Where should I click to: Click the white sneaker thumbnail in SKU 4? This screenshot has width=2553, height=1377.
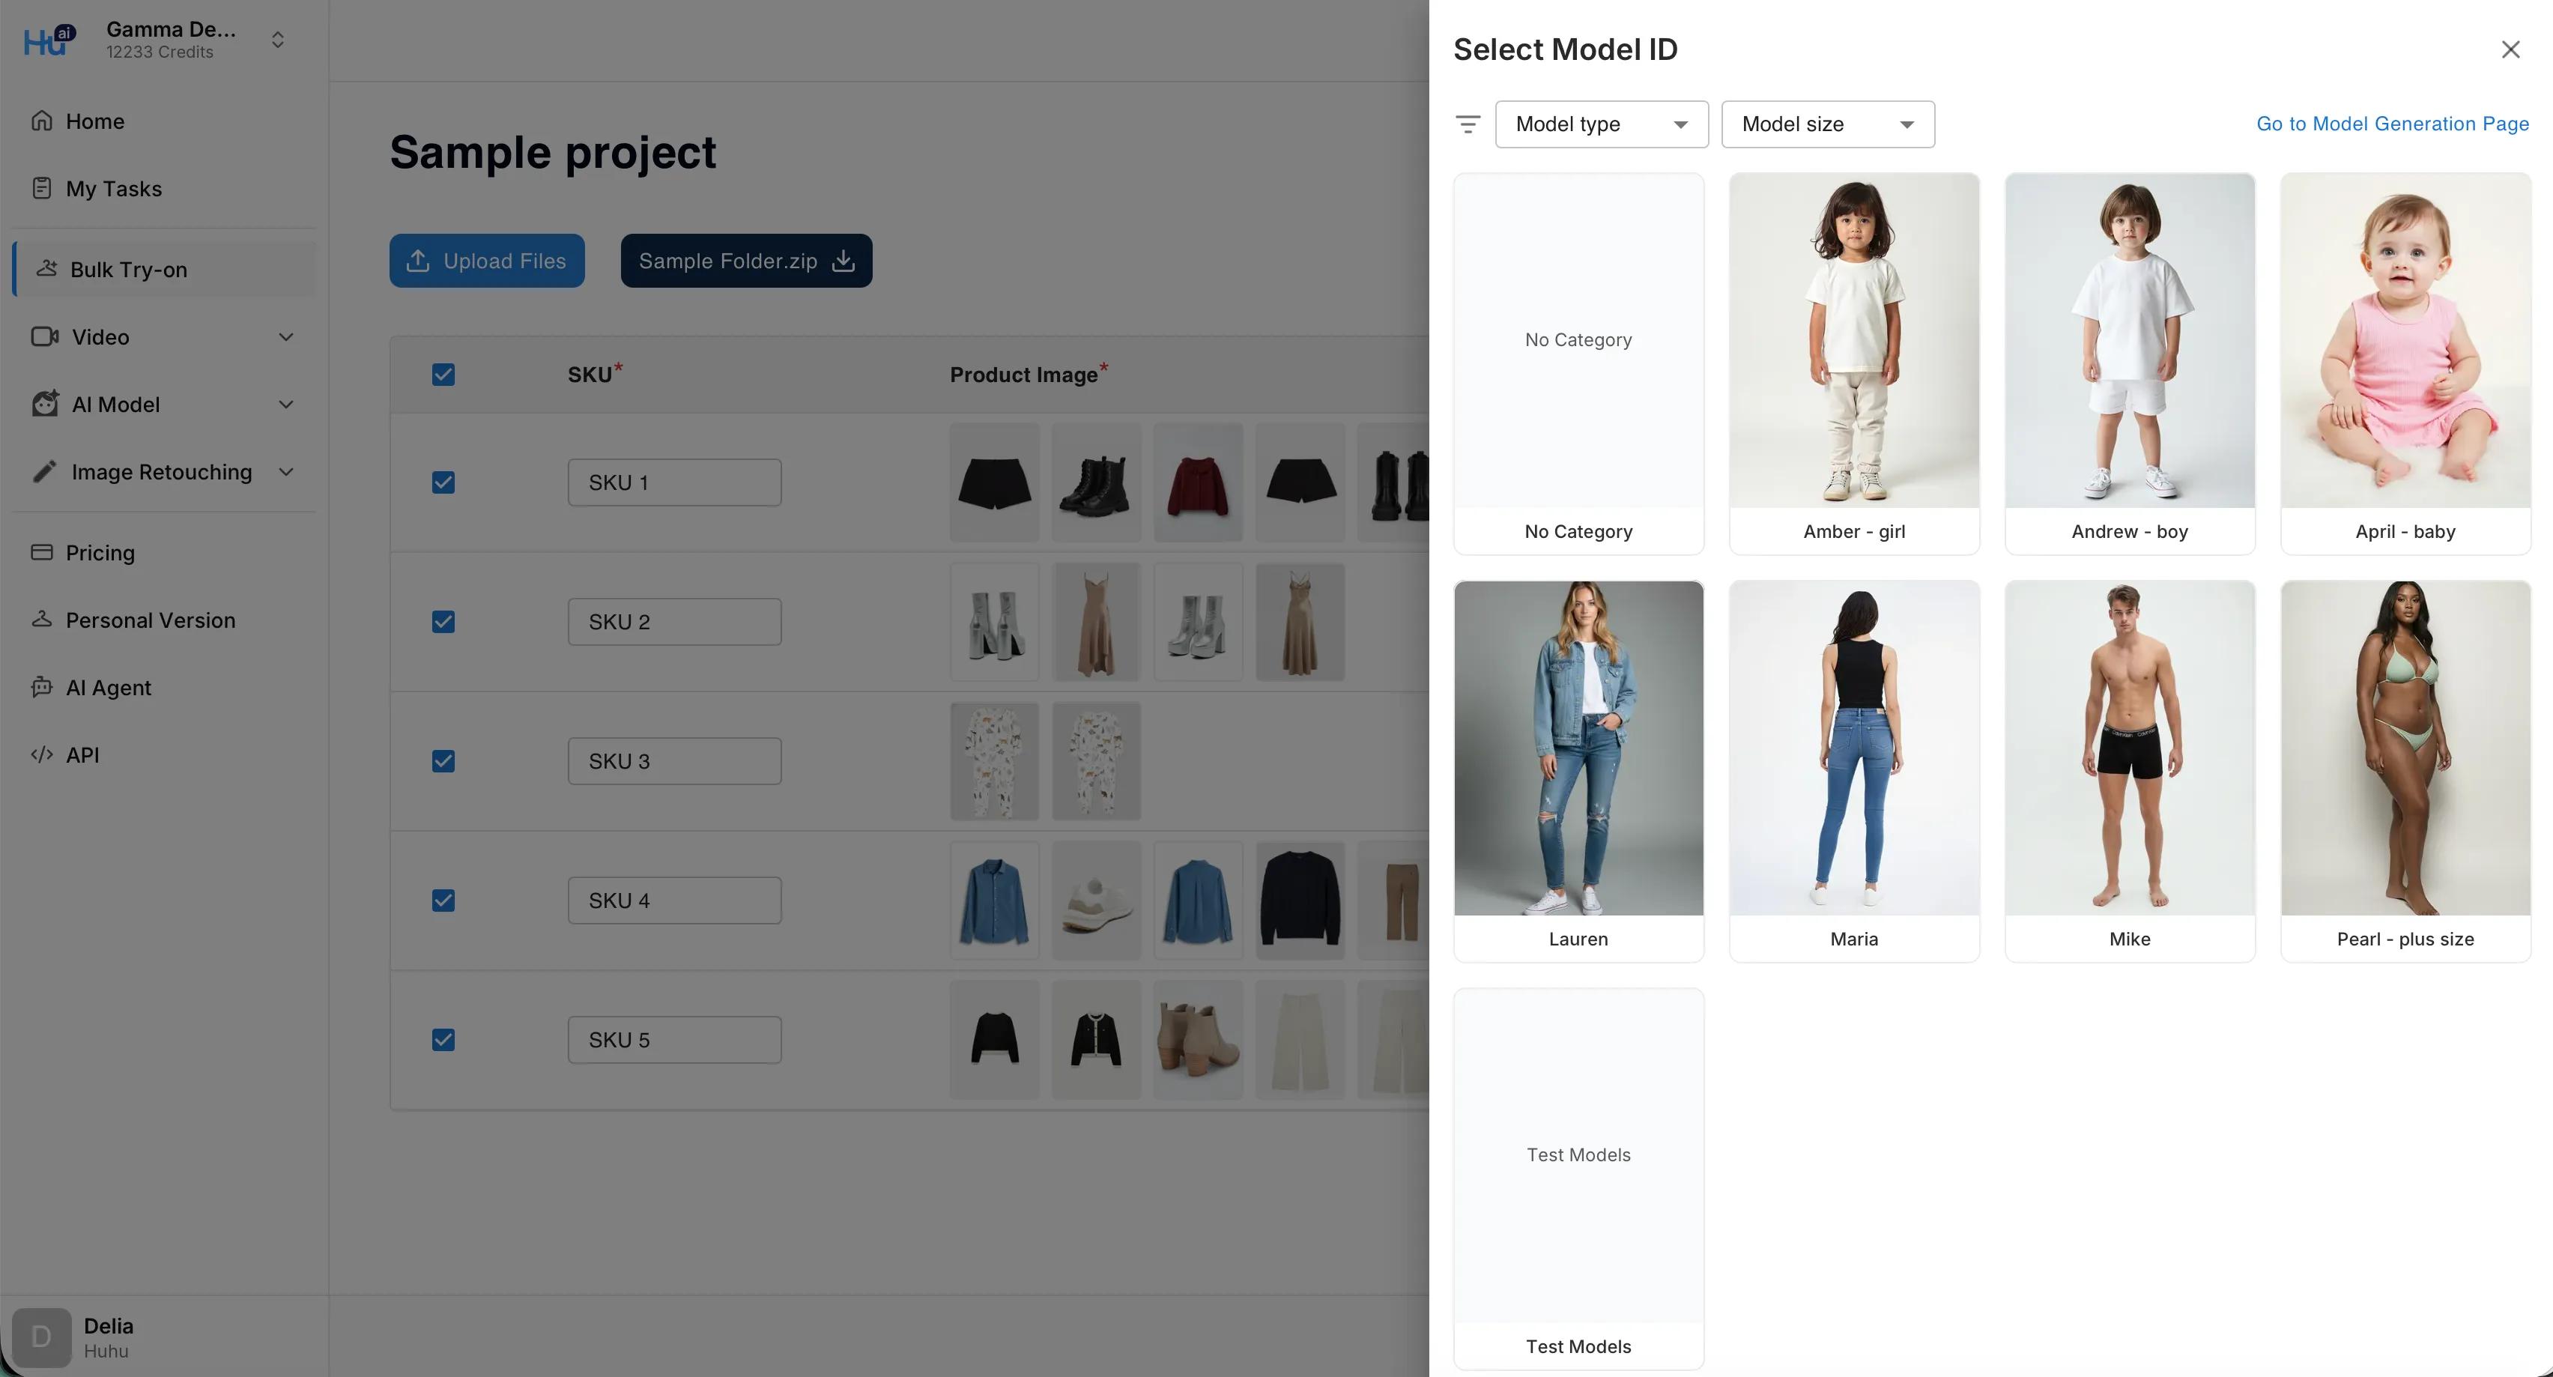[1095, 901]
